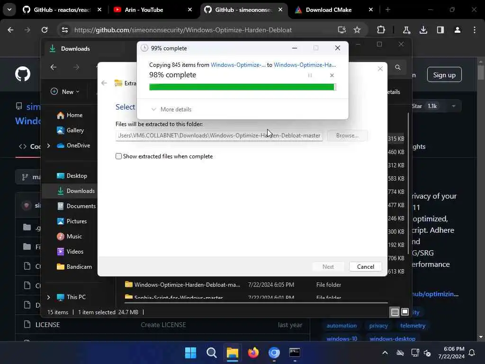Open the browser profile icon
The image size is (485, 364).
(457, 30)
